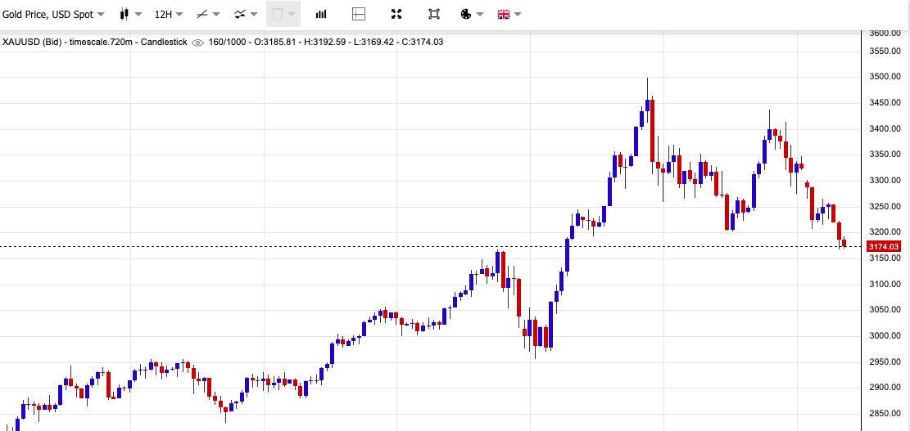
Task: Toggle the volume bars icon
Action: [x=321, y=14]
